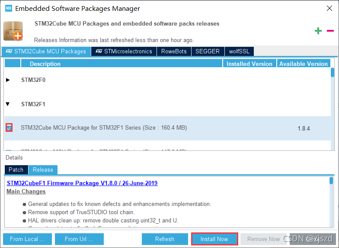The image size is (339, 248).
Task: Click the From Url ... button
Action: [79, 239]
